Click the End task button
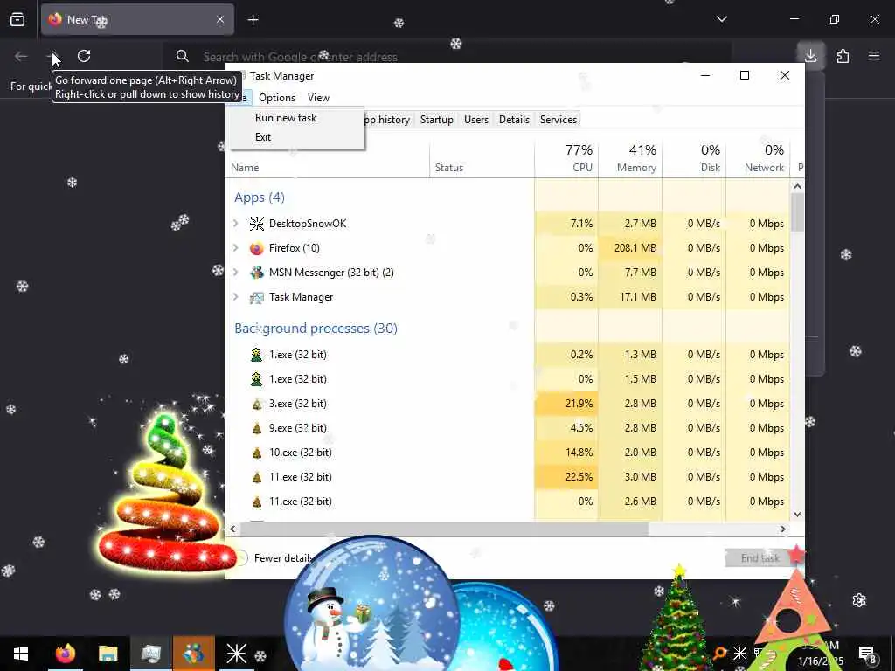The image size is (895, 671). [760, 558]
